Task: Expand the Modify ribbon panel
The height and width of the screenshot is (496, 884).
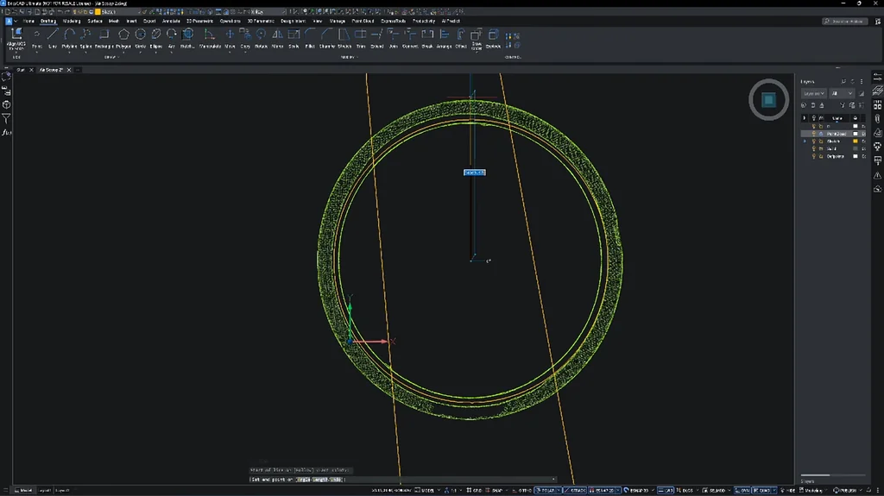Action: pos(348,57)
